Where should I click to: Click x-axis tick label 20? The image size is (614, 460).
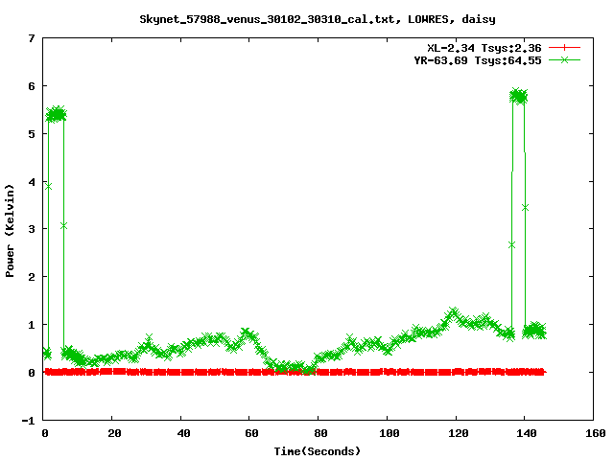pyautogui.click(x=114, y=433)
